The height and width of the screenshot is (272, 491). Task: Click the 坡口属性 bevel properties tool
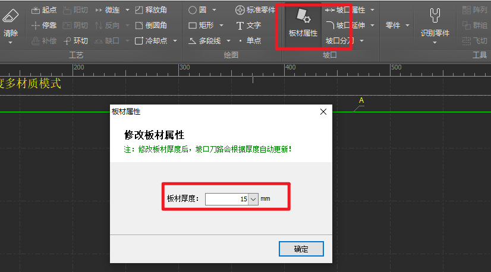pos(345,10)
